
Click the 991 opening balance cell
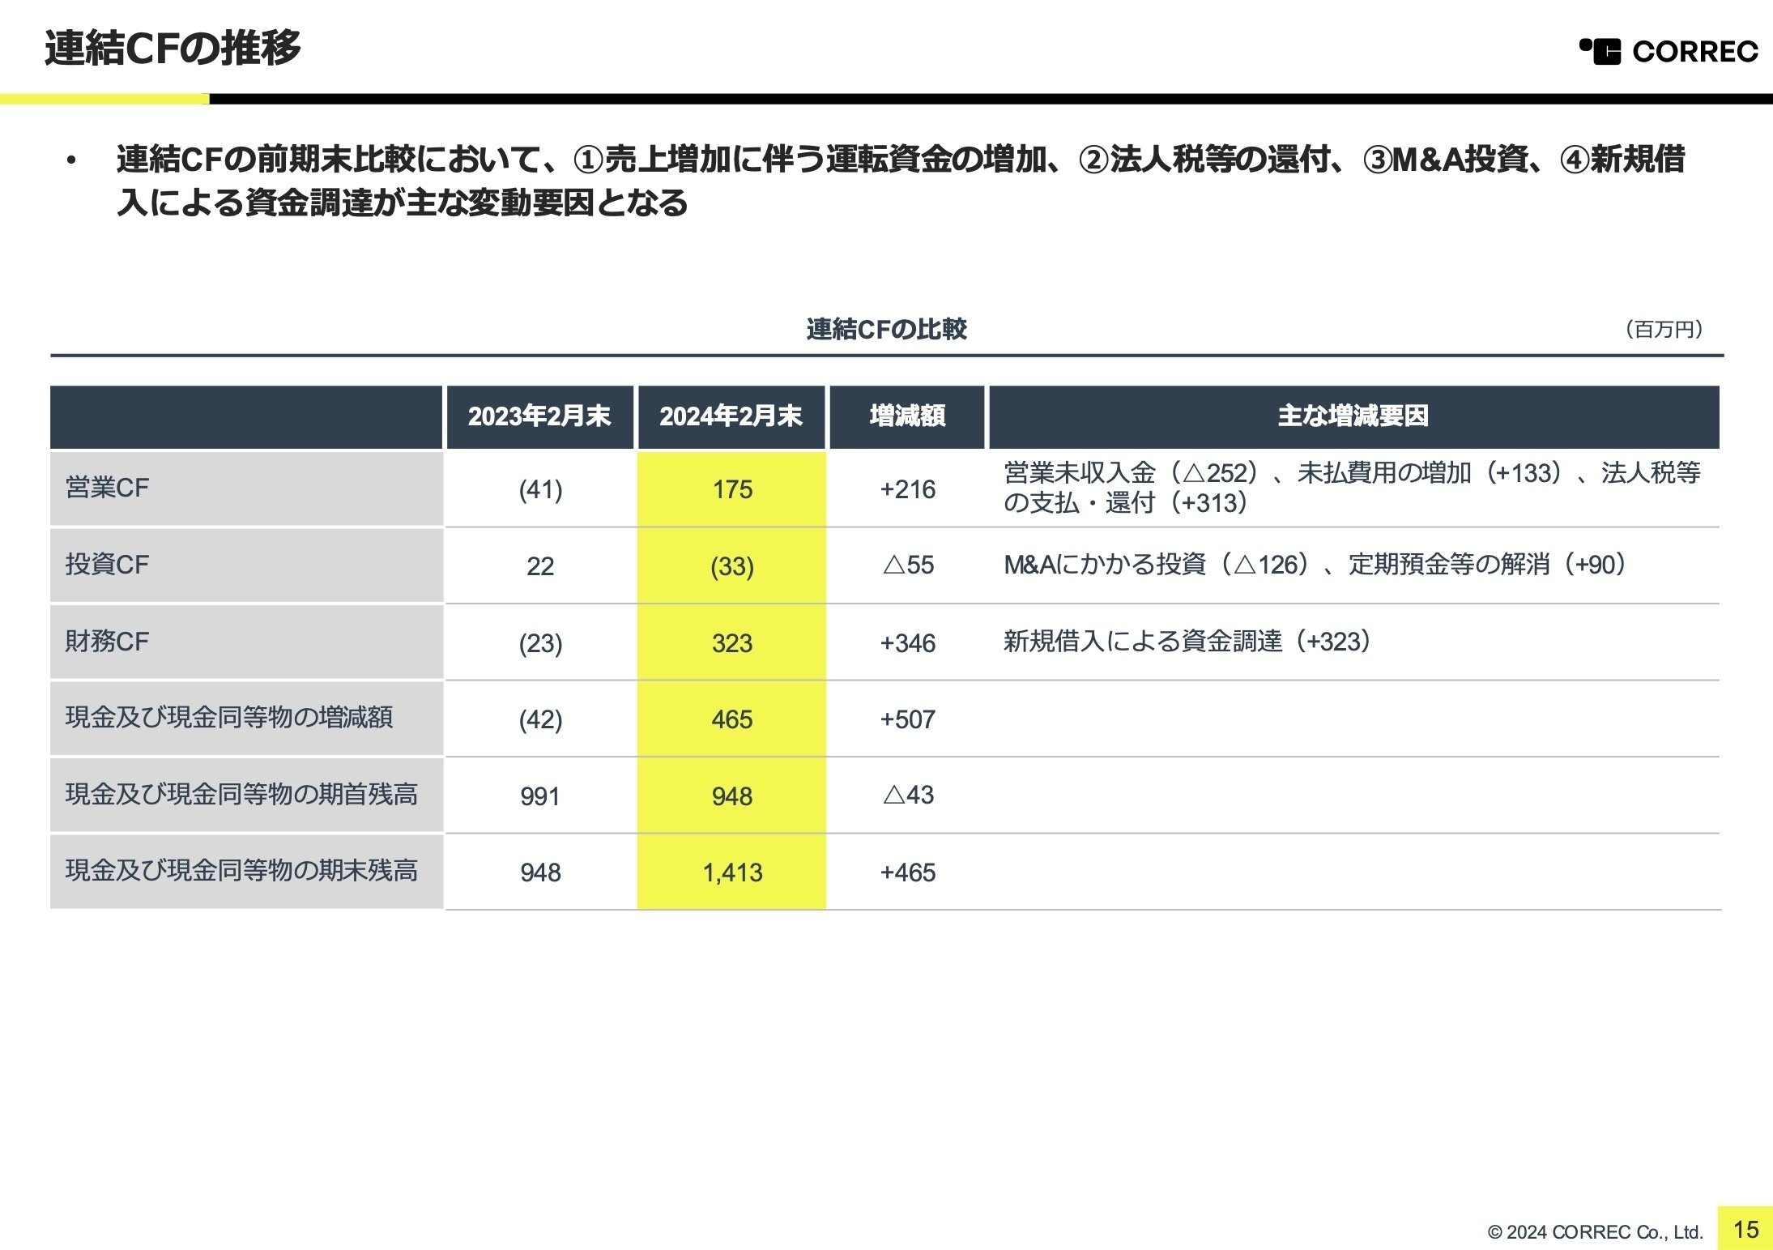tap(540, 796)
